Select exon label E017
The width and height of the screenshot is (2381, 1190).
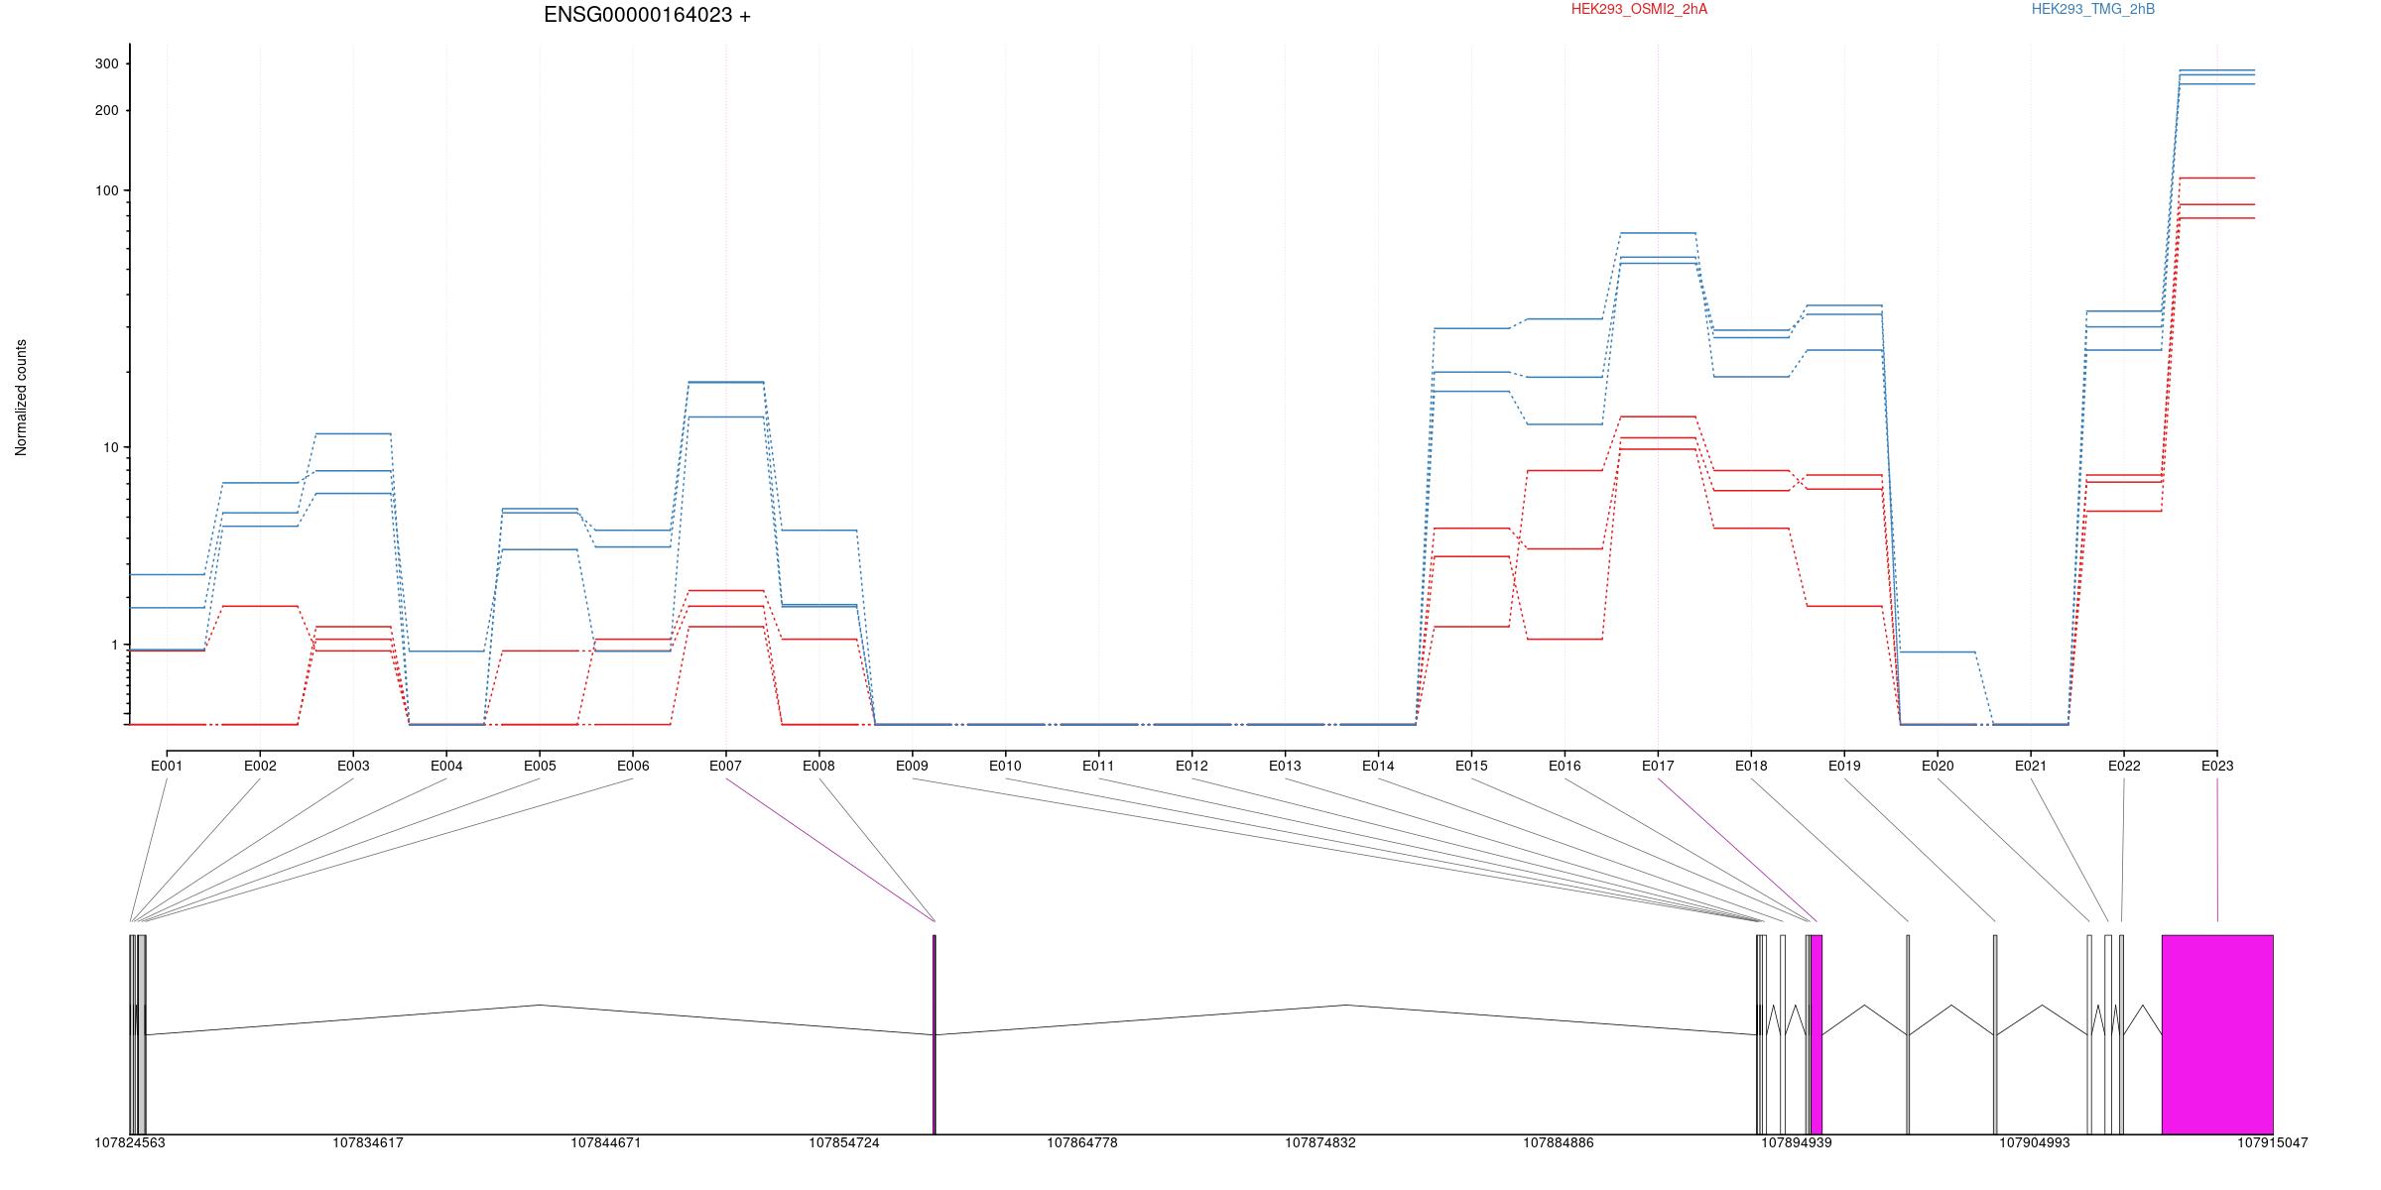point(1658,766)
